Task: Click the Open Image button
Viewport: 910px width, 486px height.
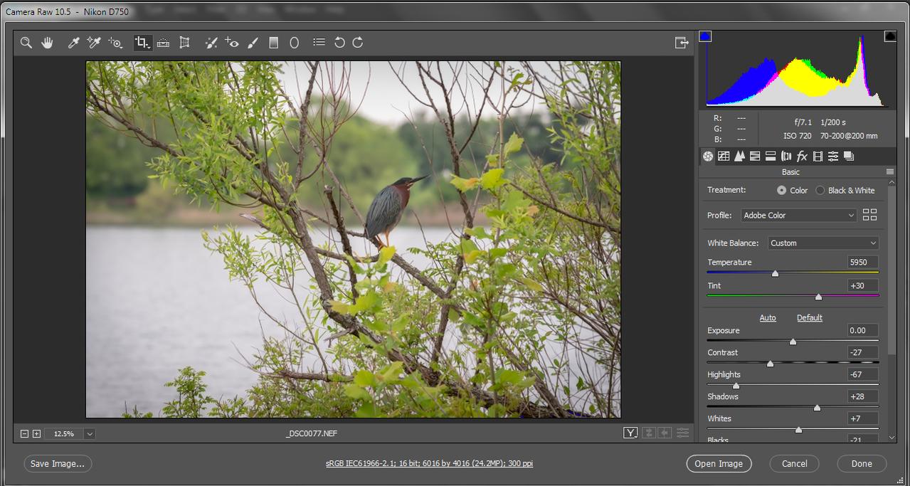Action: tap(719, 463)
